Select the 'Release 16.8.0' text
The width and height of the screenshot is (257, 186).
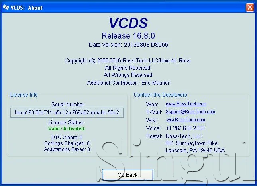[128, 36]
